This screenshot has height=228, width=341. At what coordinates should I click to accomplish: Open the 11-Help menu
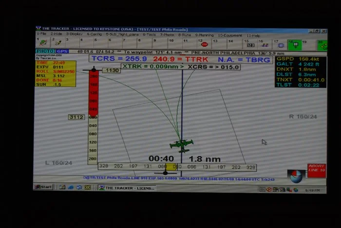click(x=253, y=35)
